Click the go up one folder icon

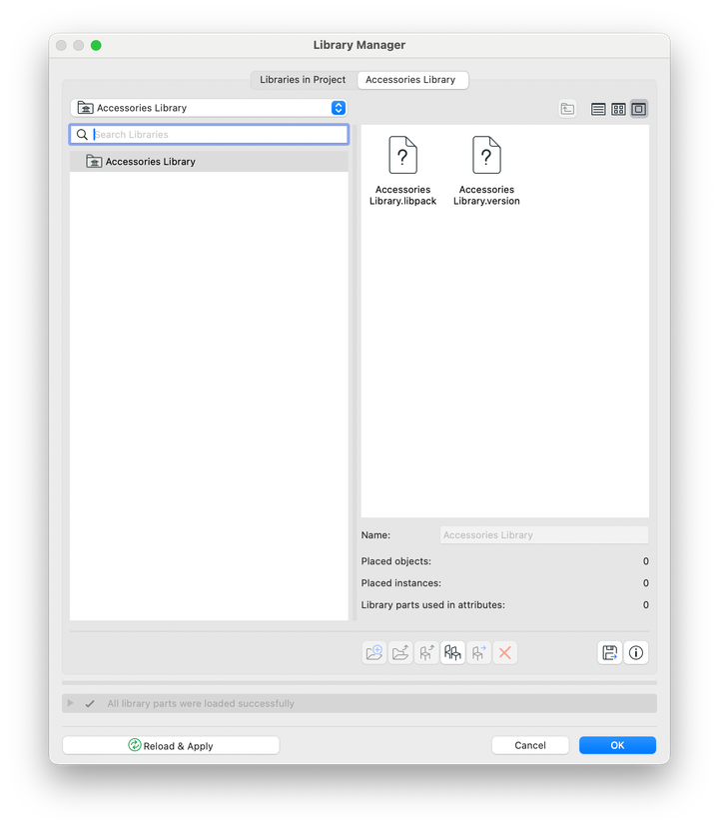[567, 109]
